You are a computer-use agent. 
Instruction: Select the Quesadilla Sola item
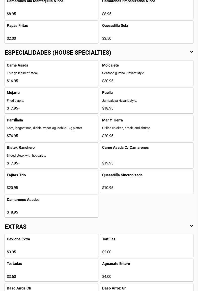147,32
